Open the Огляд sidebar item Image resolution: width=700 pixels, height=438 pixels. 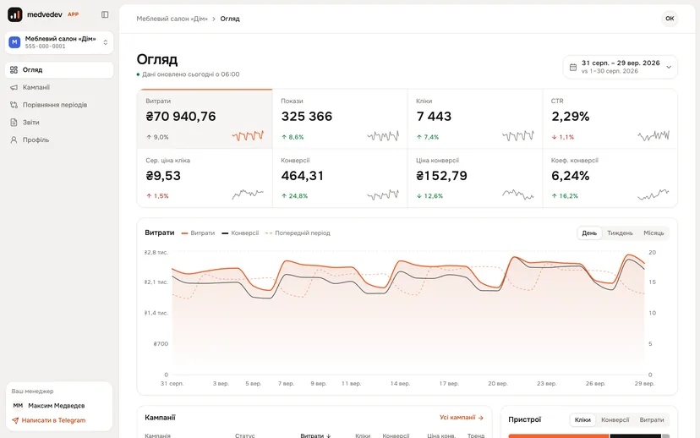[59, 70]
